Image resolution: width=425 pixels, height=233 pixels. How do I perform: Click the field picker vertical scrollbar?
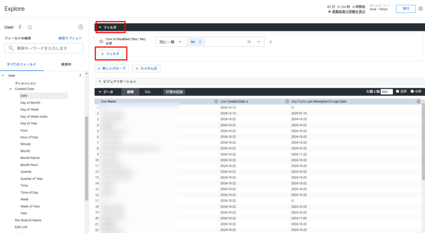tap(87, 157)
